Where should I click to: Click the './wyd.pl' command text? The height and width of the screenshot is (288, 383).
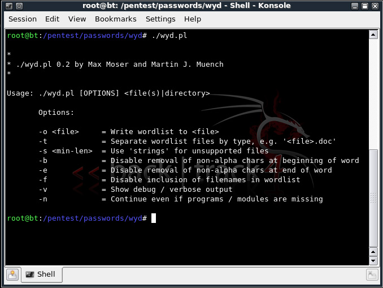[x=169, y=36]
